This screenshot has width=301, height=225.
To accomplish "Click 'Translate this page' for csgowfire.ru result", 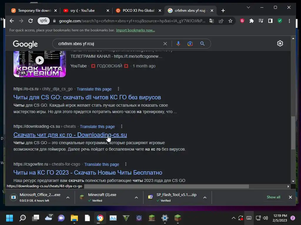I will click(x=101, y=164).
